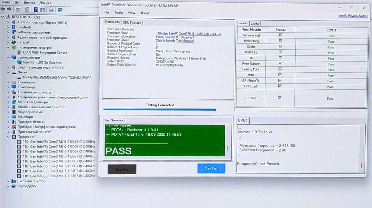Toggle the Prime Number enable checkbox
Screen dimensions: 372x208
280,63
